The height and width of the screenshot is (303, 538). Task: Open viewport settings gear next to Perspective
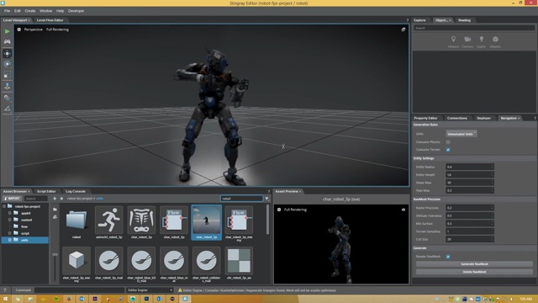point(18,29)
